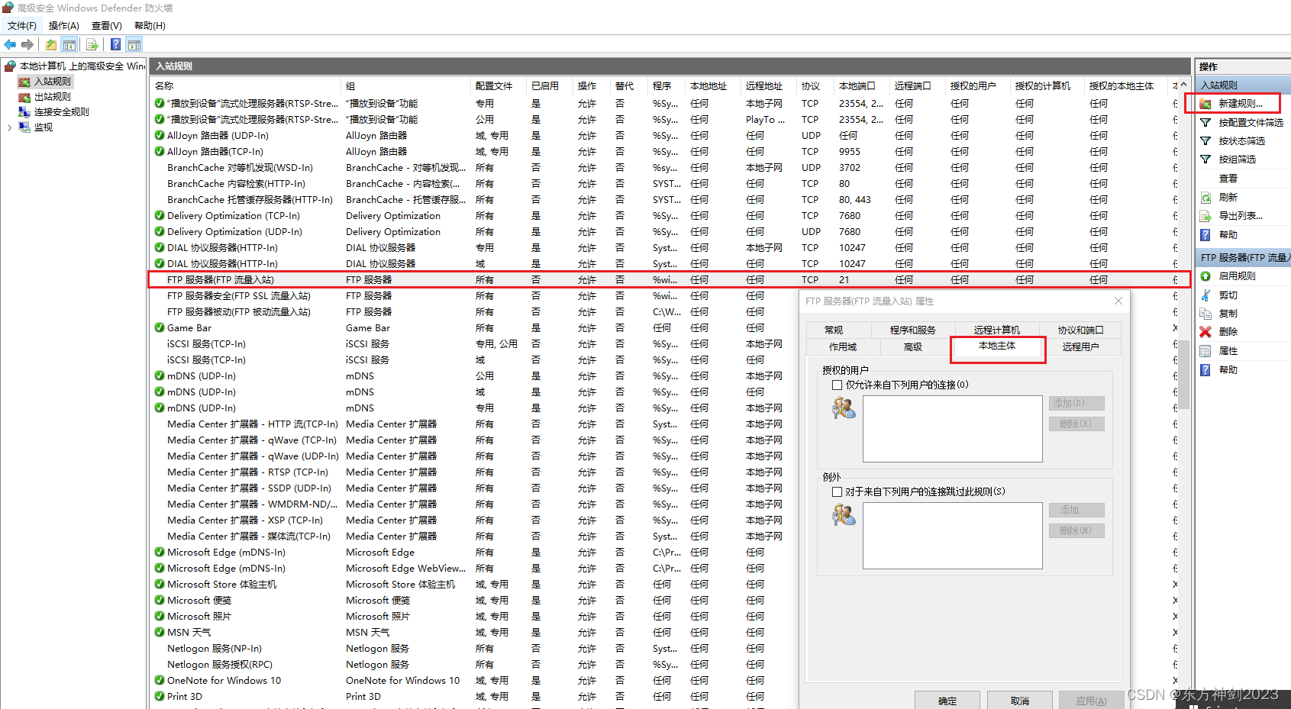Click the 取消 button
1291x709 pixels.
(x=1020, y=701)
